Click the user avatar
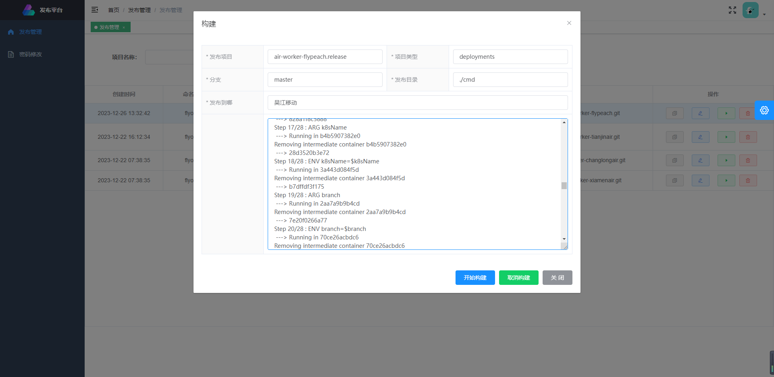Viewport: 774px width, 377px height. tap(751, 10)
